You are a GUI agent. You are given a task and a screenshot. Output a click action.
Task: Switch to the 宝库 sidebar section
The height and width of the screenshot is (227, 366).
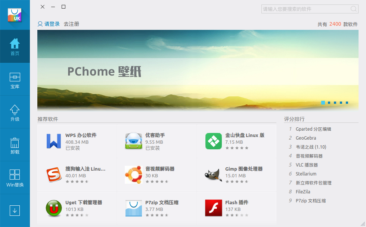tap(15, 79)
